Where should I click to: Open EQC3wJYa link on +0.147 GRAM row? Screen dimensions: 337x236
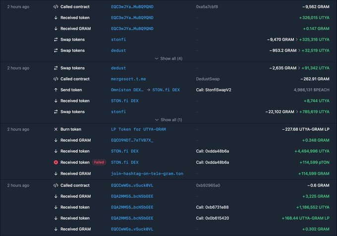click(132, 29)
